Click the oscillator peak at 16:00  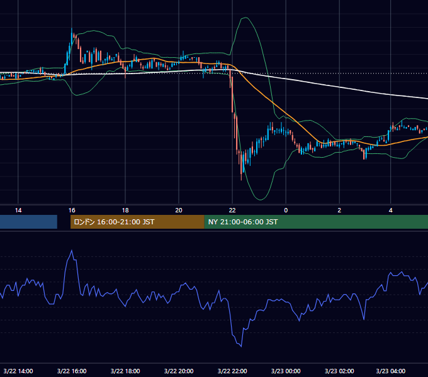pyautogui.click(x=72, y=251)
